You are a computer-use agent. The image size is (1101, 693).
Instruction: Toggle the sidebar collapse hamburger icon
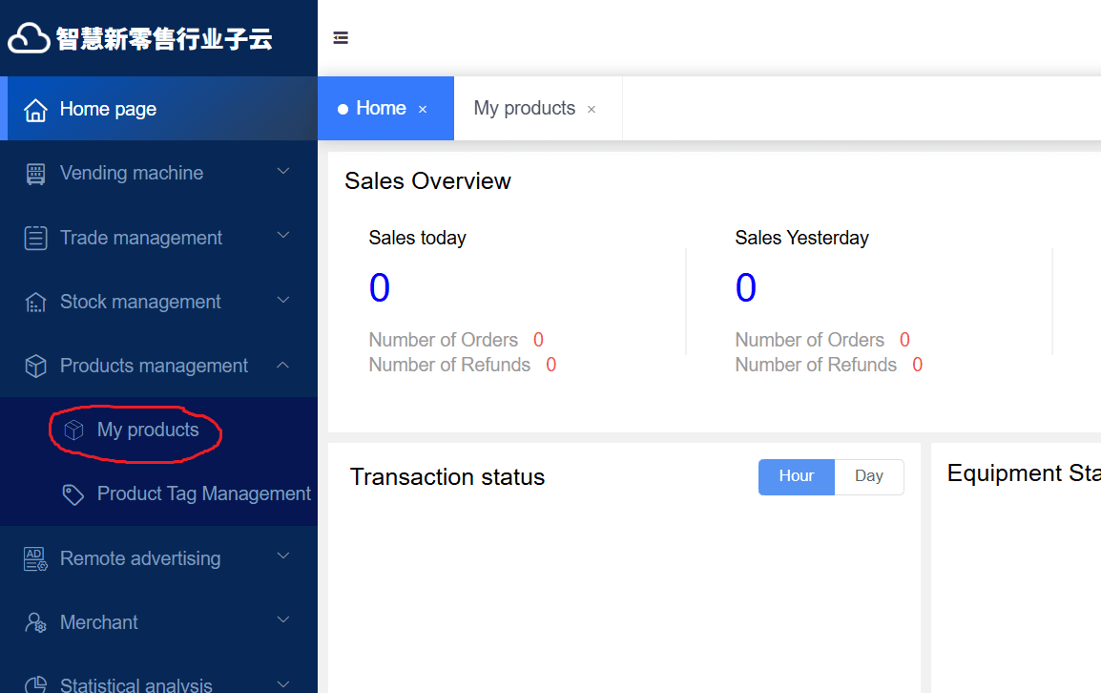pyautogui.click(x=341, y=38)
